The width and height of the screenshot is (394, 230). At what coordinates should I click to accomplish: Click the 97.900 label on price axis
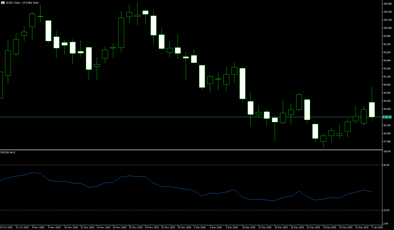(x=387, y=142)
